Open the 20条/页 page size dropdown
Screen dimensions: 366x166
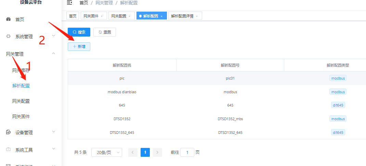click(x=107, y=152)
